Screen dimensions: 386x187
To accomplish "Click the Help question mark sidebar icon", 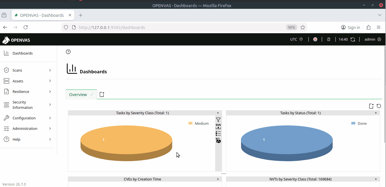I will coord(6,139).
